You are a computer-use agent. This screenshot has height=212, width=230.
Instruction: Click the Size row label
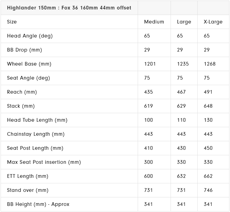(12, 22)
